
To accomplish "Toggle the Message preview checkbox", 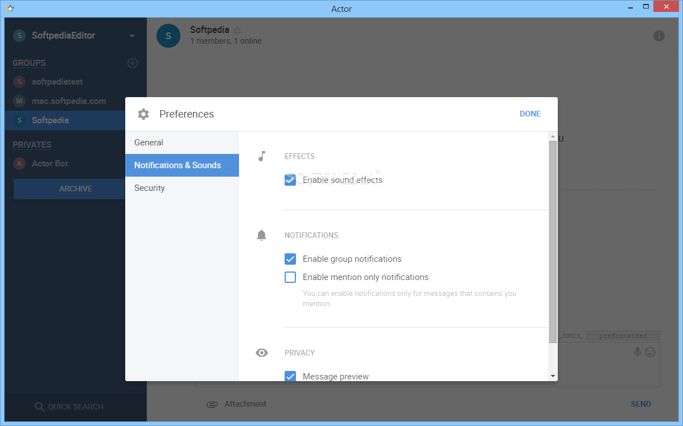I will pos(290,376).
